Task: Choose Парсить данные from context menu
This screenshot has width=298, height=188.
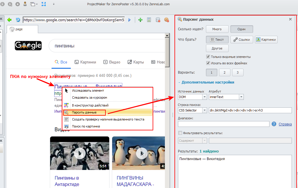Action: pyautogui.click(x=108, y=112)
